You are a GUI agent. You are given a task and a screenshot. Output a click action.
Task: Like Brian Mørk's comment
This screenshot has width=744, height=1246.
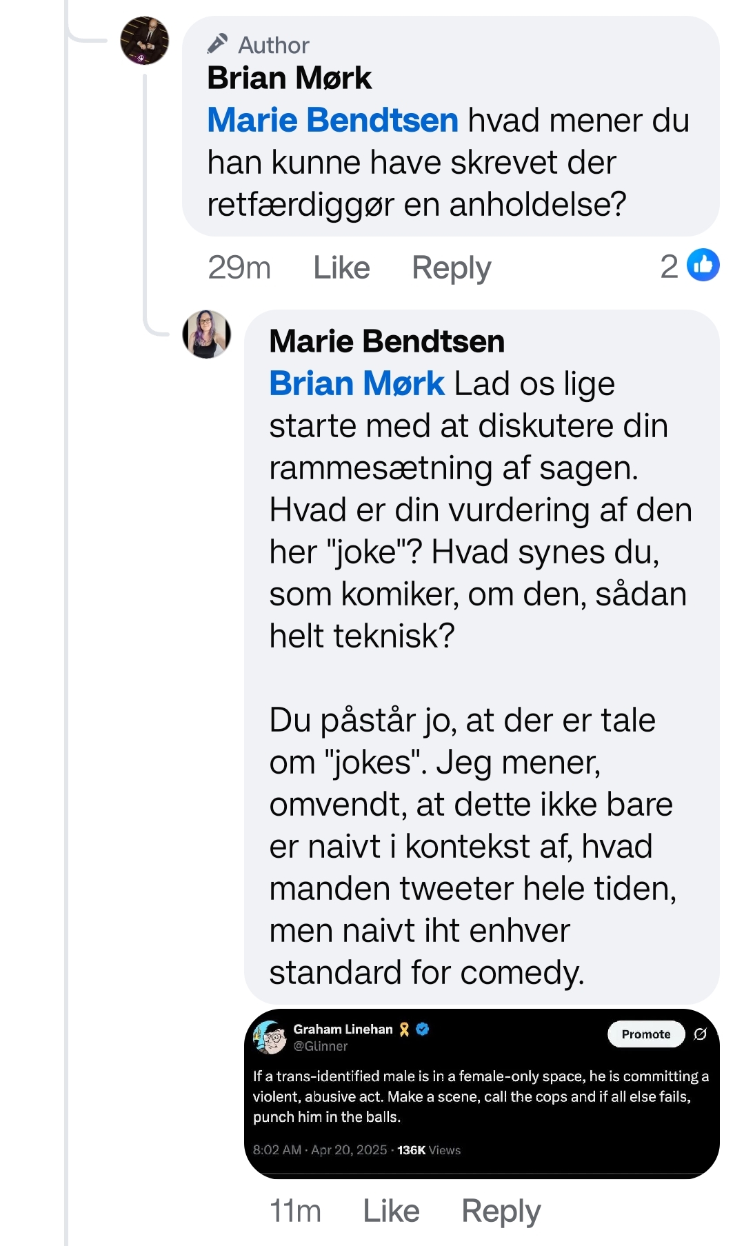[x=341, y=268]
